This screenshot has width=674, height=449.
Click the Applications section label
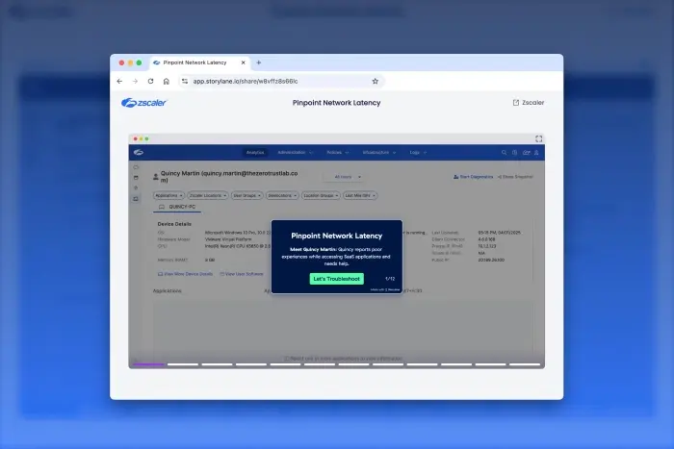pos(168,291)
